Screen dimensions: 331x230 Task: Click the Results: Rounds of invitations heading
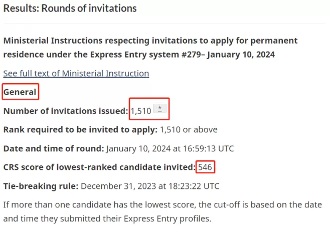click(x=70, y=9)
